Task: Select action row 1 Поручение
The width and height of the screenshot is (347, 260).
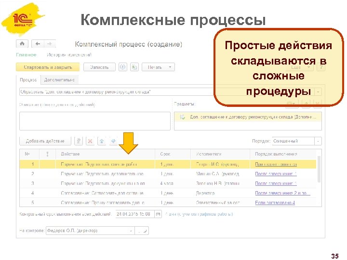Action: (x=168, y=164)
